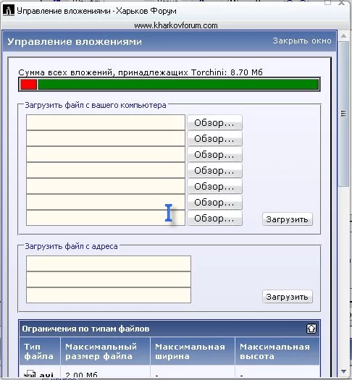Click the www.kharkovforum.com address text

[x=176, y=25]
